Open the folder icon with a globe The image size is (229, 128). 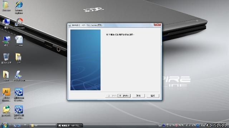(x=6, y=111)
